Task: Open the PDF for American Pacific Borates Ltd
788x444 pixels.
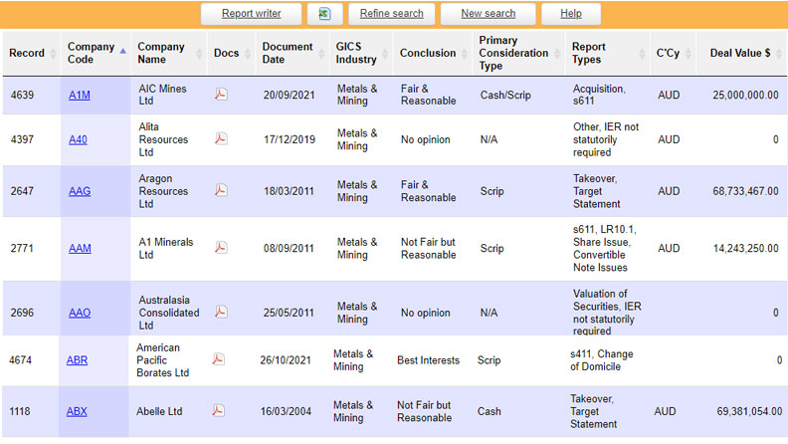Action: 218,359
